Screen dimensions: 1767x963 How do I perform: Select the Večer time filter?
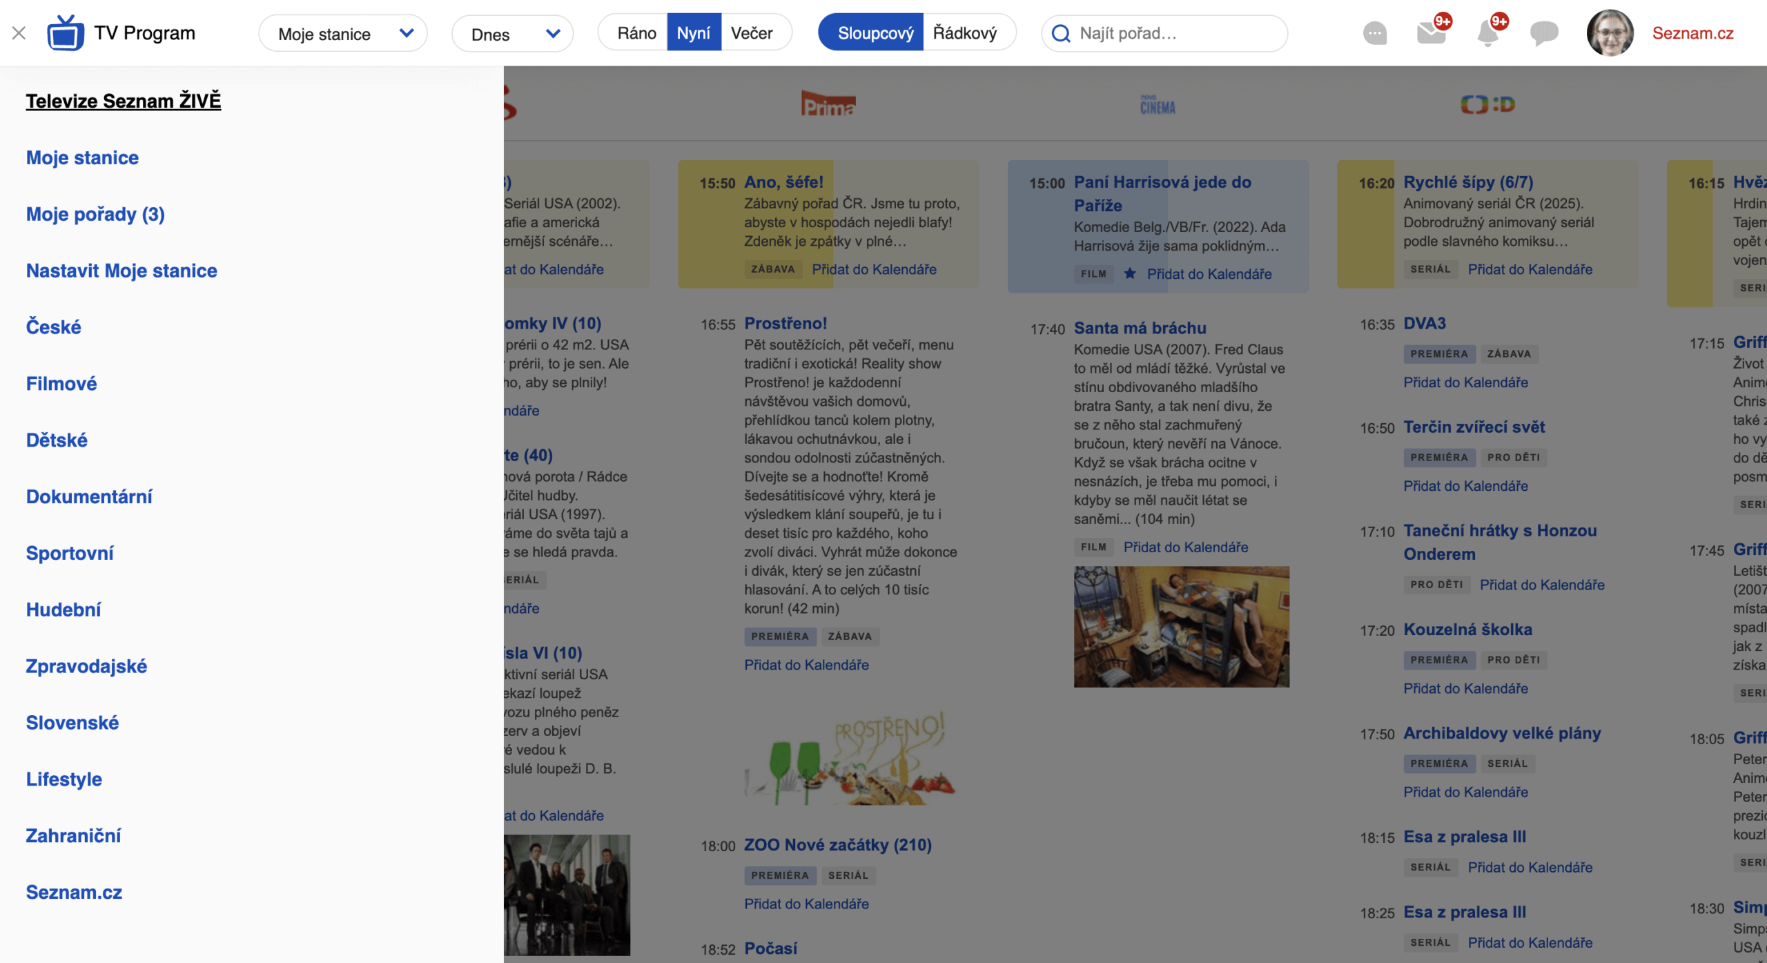[752, 33]
